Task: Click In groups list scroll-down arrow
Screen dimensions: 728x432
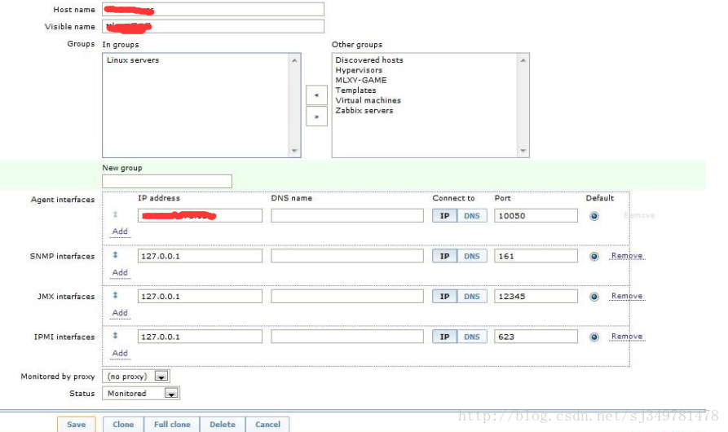Action: [294, 151]
